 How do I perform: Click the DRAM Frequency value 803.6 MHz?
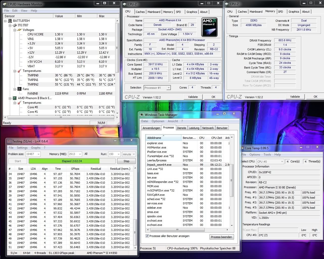pyautogui.click(x=285, y=40)
